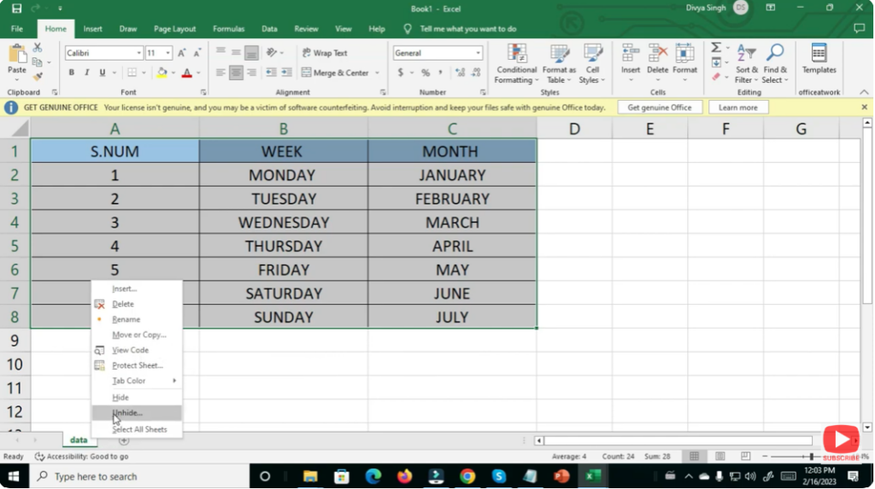The image size is (875, 489).
Task: Open Excel from the Windows taskbar
Action: click(592, 476)
